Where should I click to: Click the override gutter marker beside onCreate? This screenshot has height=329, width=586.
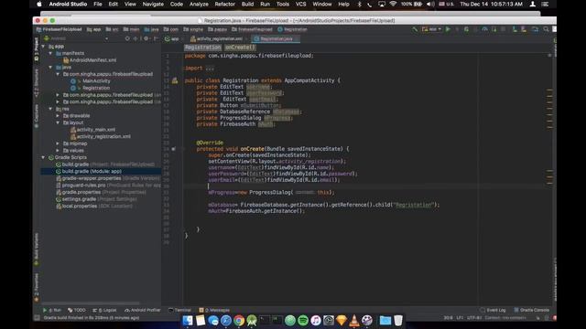173,149
